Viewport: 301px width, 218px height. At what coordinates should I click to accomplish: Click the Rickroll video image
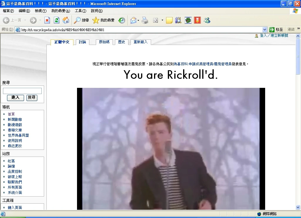click(171, 149)
